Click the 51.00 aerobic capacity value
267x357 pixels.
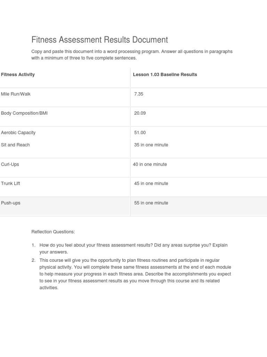(x=140, y=133)
